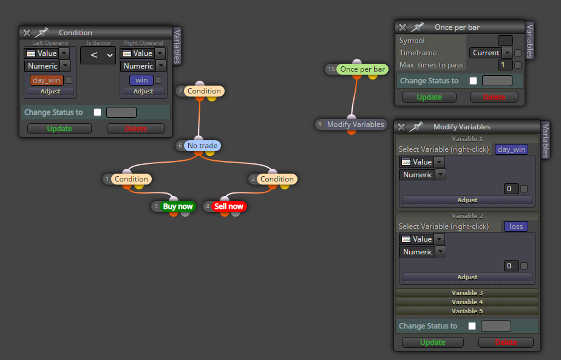Select the red Sell now node
The width and height of the screenshot is (561, 360).
coord(229,206)
